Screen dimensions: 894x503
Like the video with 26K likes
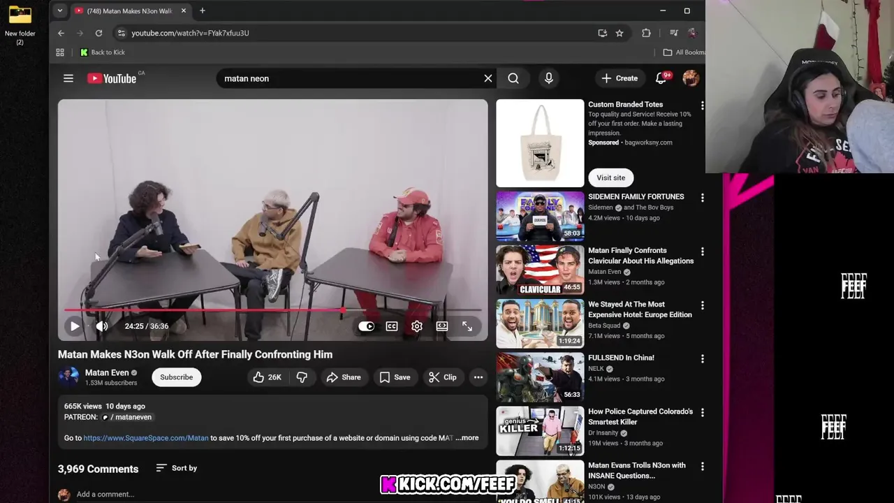click(x=268, y=377)
